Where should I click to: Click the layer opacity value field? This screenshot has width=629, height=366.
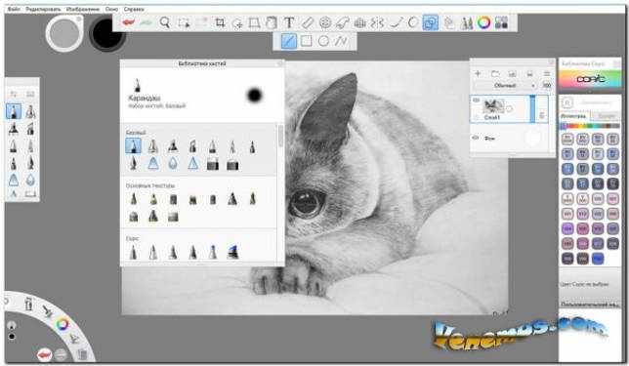[546, 85]
